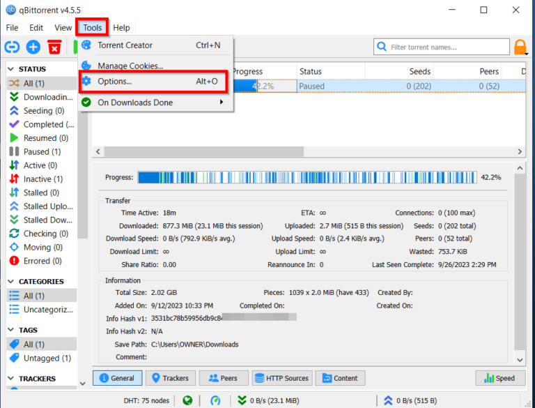Click the orange lock icon
This screenshot has width=535, height=408.
[520, 47]
